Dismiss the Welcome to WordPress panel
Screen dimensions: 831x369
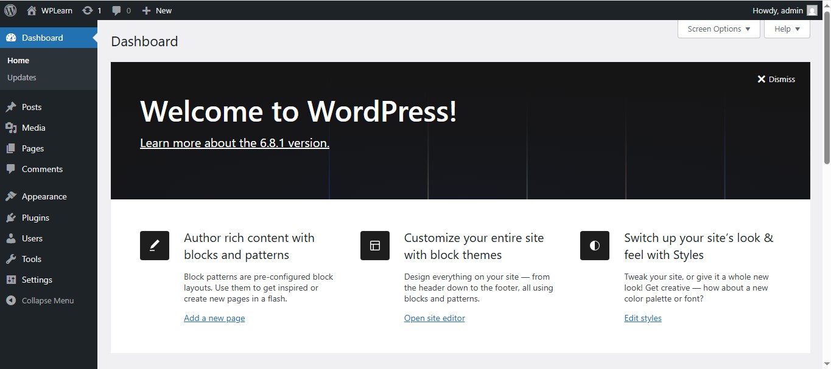click(x=776, y=79)
